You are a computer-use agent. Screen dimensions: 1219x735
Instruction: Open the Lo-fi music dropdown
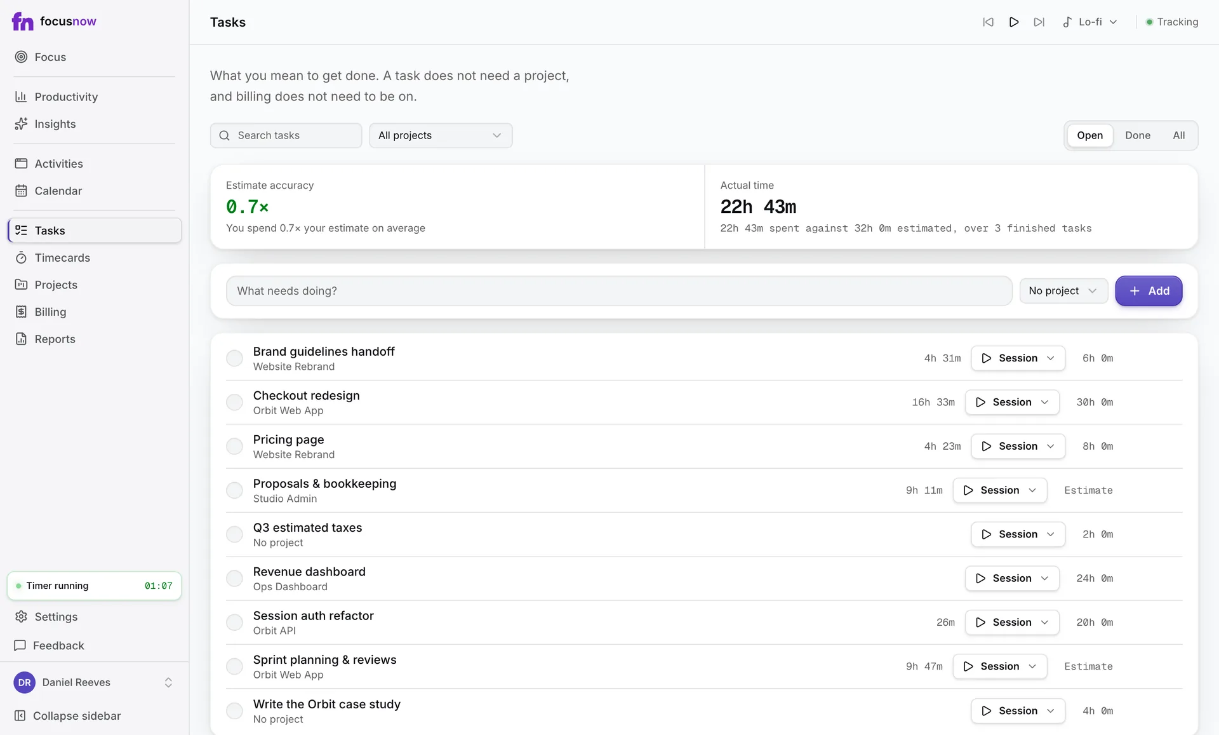[1090, 22]
